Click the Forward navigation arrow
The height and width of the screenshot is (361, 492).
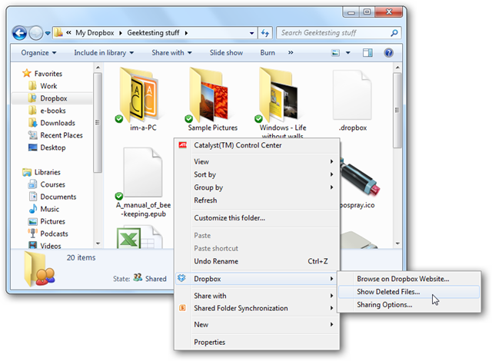(36, 33)
